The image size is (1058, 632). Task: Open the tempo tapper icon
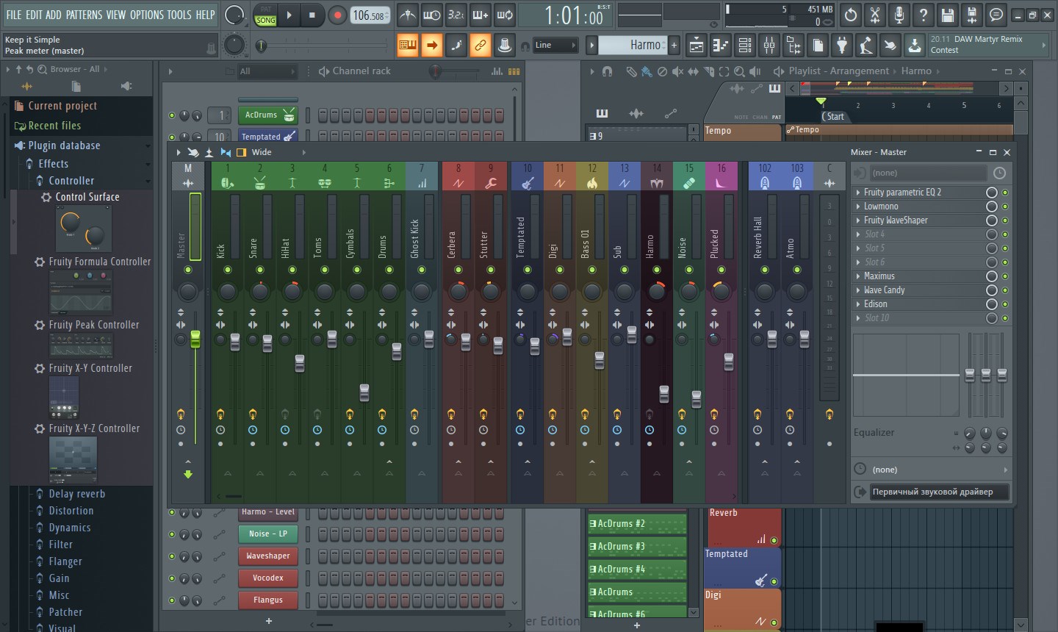(x=866, y=46)
